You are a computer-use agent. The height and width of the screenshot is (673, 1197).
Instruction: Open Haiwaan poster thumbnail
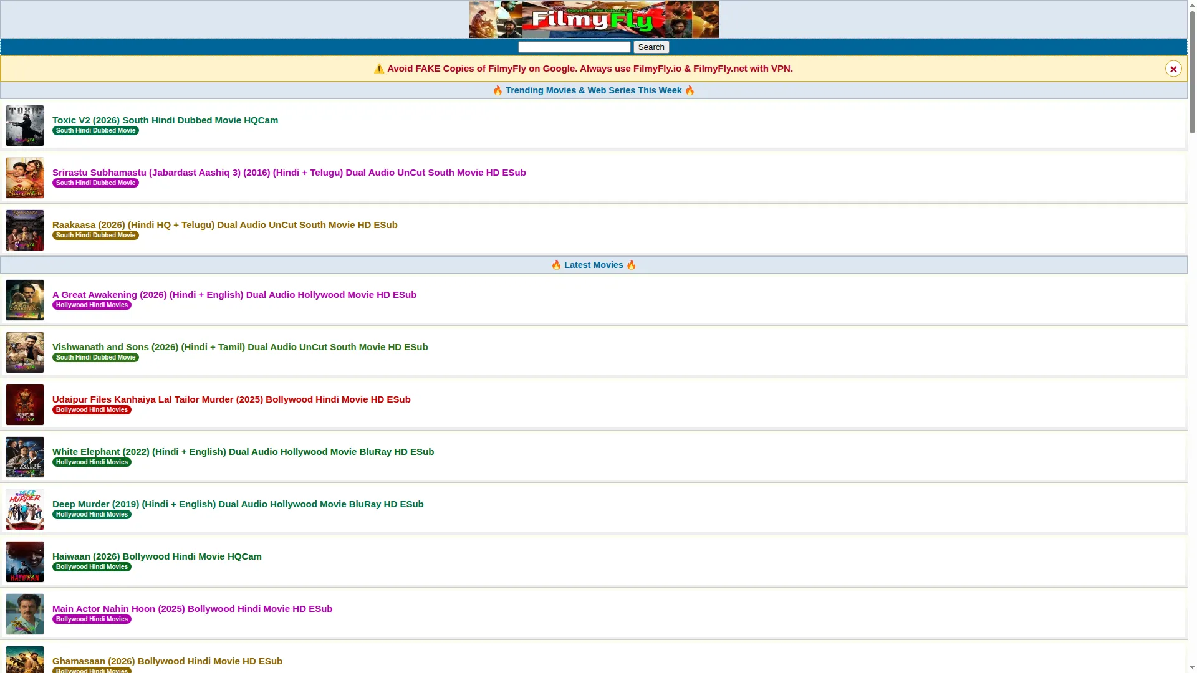point(25,561)
